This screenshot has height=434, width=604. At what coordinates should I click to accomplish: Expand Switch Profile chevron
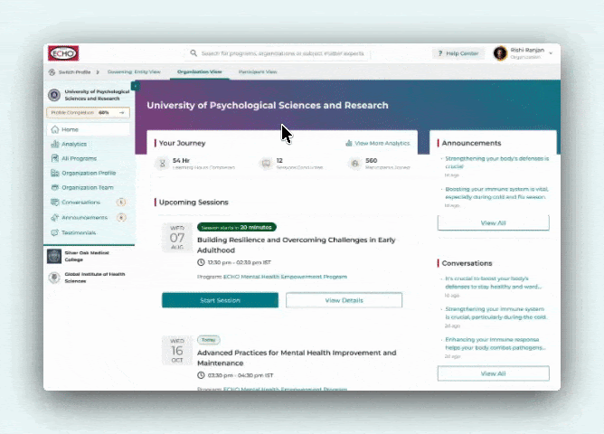click(98, 72)
